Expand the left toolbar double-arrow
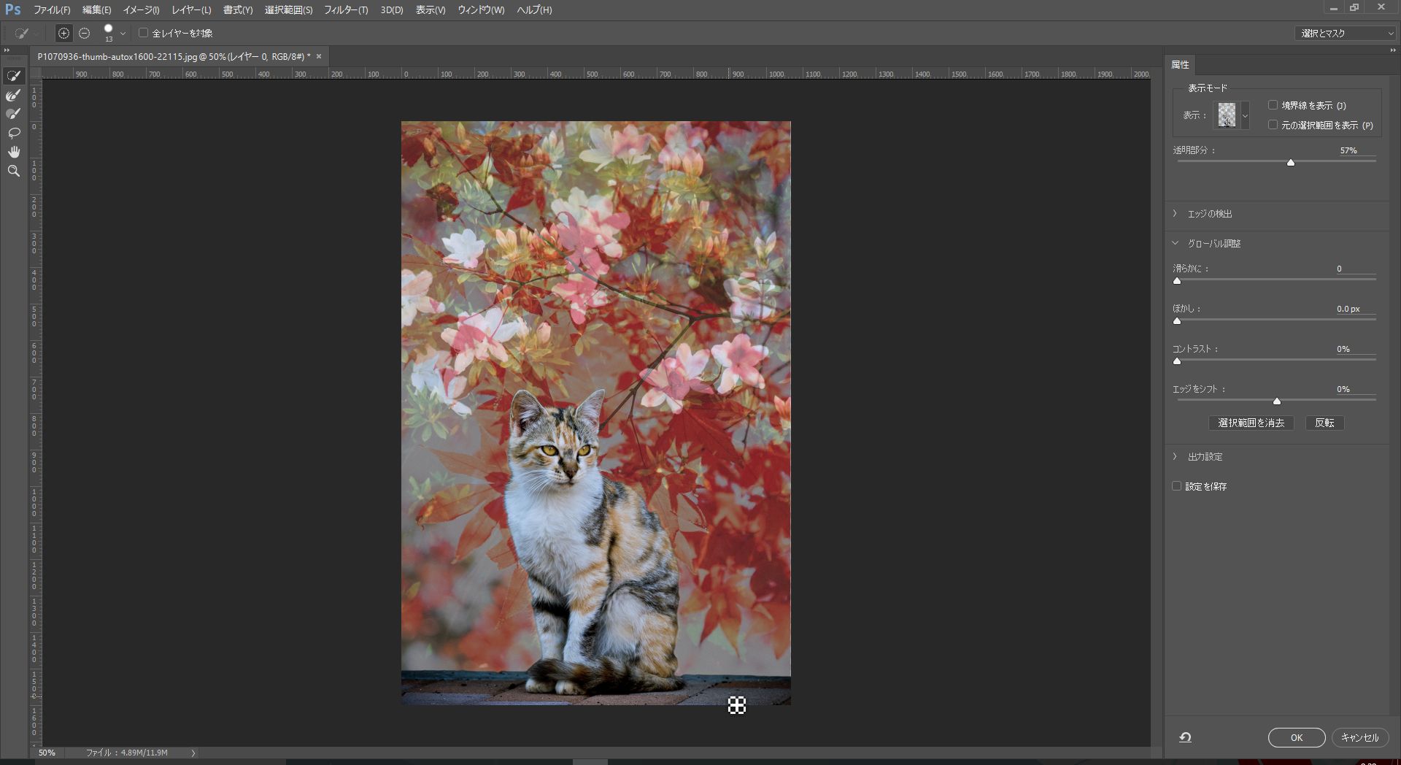Screen dimensions: 1401x765 pos(7,50)
